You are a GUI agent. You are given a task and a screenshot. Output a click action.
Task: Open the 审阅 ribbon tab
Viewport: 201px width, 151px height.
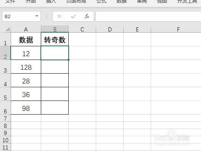coord(142,2)
